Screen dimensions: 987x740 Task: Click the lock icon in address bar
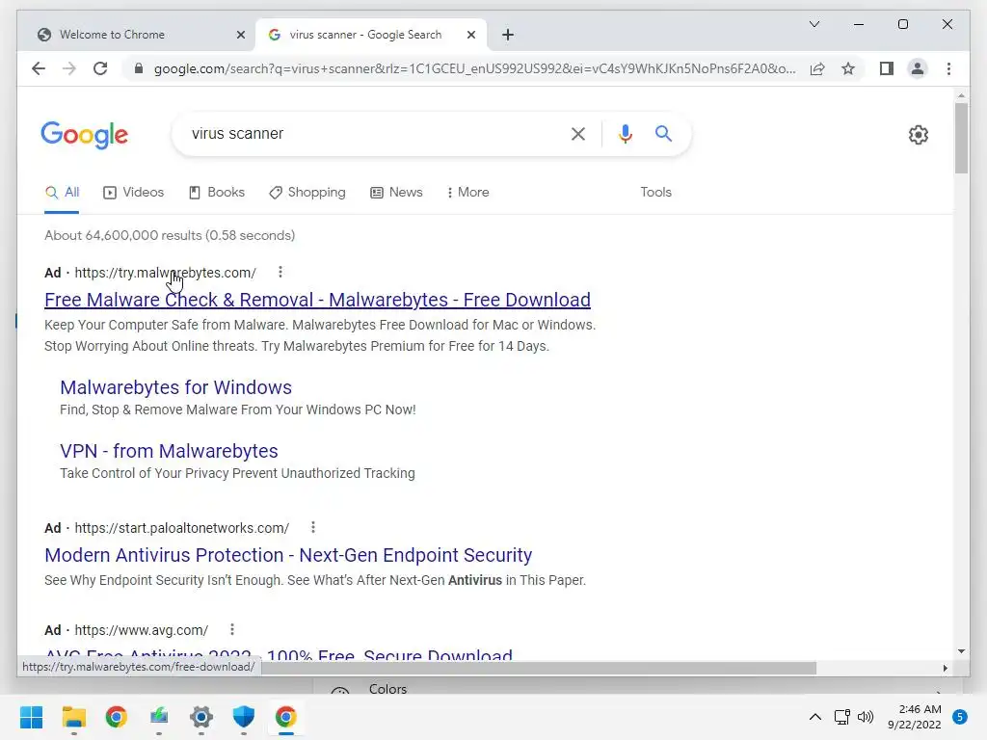point(139,68)
